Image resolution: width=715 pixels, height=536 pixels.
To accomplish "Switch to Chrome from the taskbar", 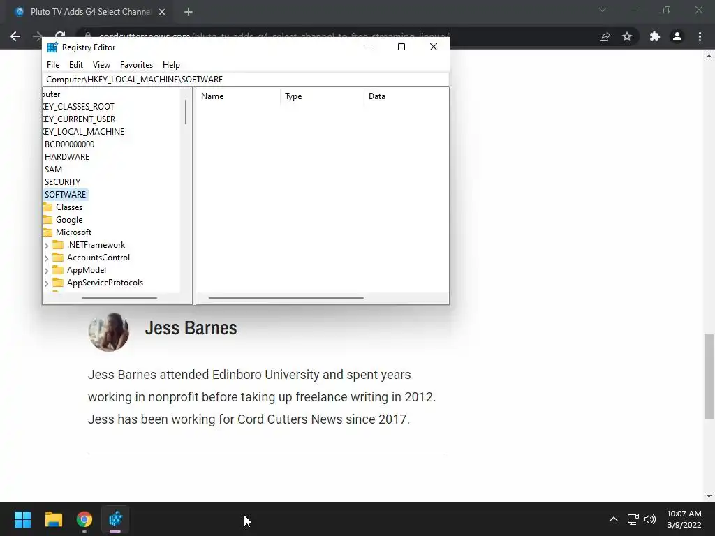I will pyautogui.click(x=84, y=519).
